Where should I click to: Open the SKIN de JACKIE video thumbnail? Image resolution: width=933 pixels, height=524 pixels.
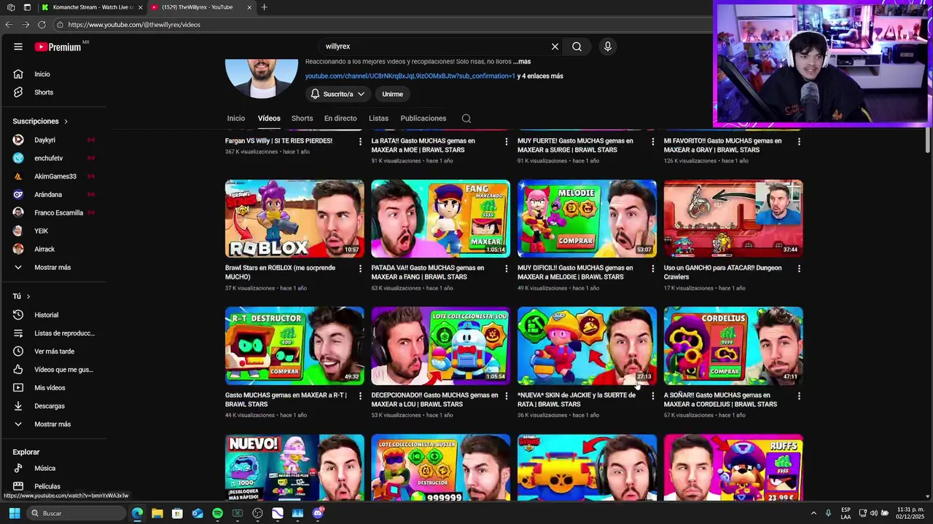tap(587, 346)
